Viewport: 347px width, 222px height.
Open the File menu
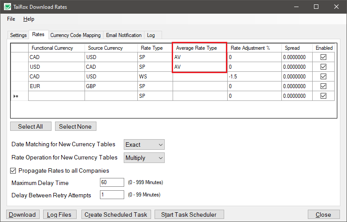(11, 19)
